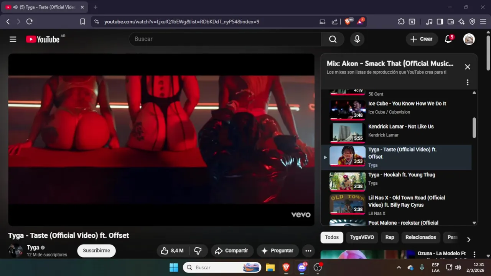Click the browser address bar URL
The image size is (491, 276).
182,22
